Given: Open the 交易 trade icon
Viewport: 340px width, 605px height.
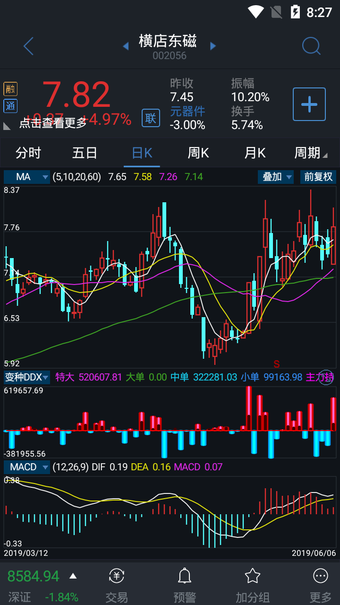Looking at the screenshot, I should tap(117, 576).
